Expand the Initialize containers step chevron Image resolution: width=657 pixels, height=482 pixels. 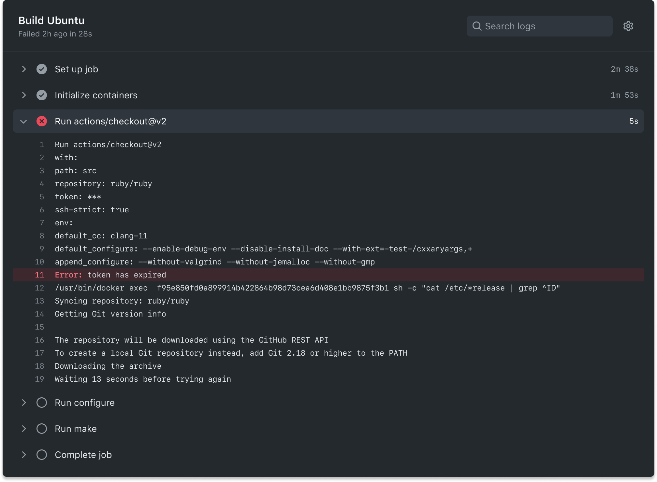(x=24, y=95)
